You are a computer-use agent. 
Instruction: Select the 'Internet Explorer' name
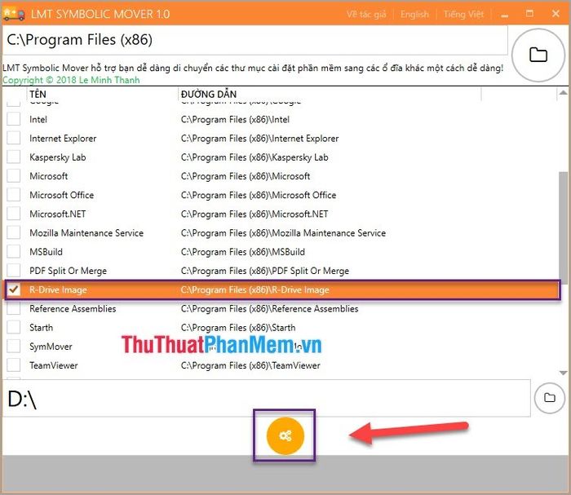63,139
